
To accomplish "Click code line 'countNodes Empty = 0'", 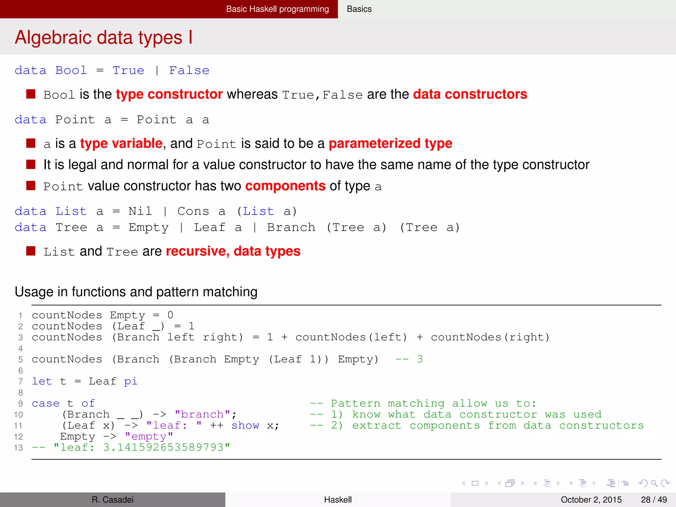I will 102,315.
